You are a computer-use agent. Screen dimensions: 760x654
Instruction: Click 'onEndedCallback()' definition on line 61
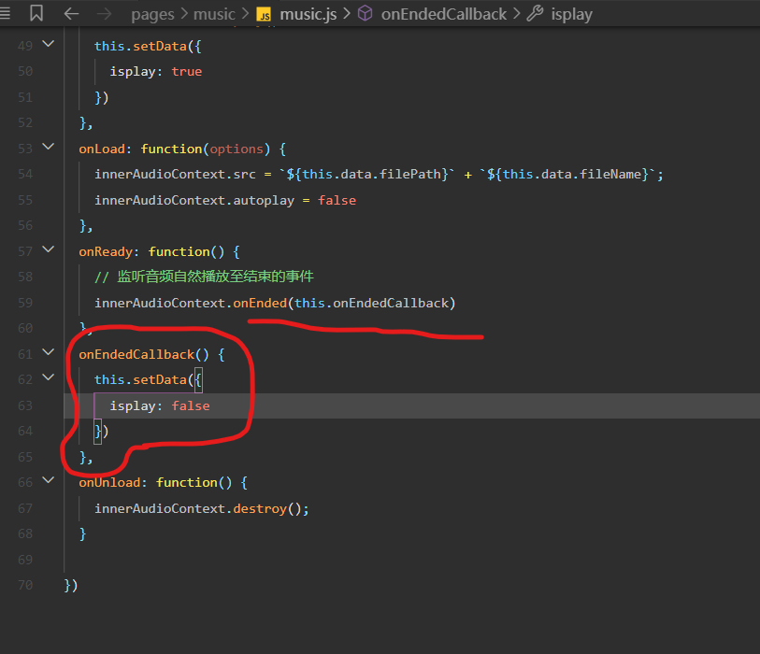pyautogui.click(x=144, y=355)
